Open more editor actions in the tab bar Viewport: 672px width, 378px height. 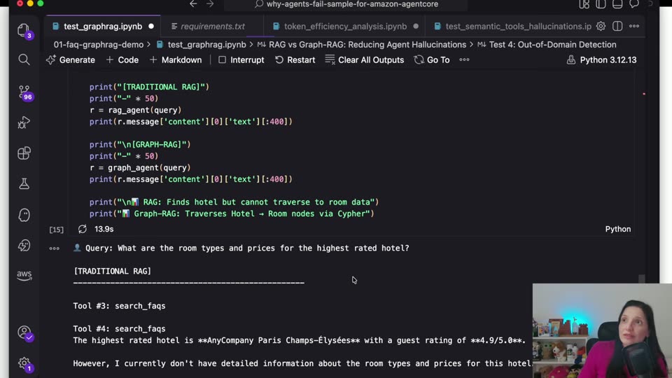coord(634,26)
